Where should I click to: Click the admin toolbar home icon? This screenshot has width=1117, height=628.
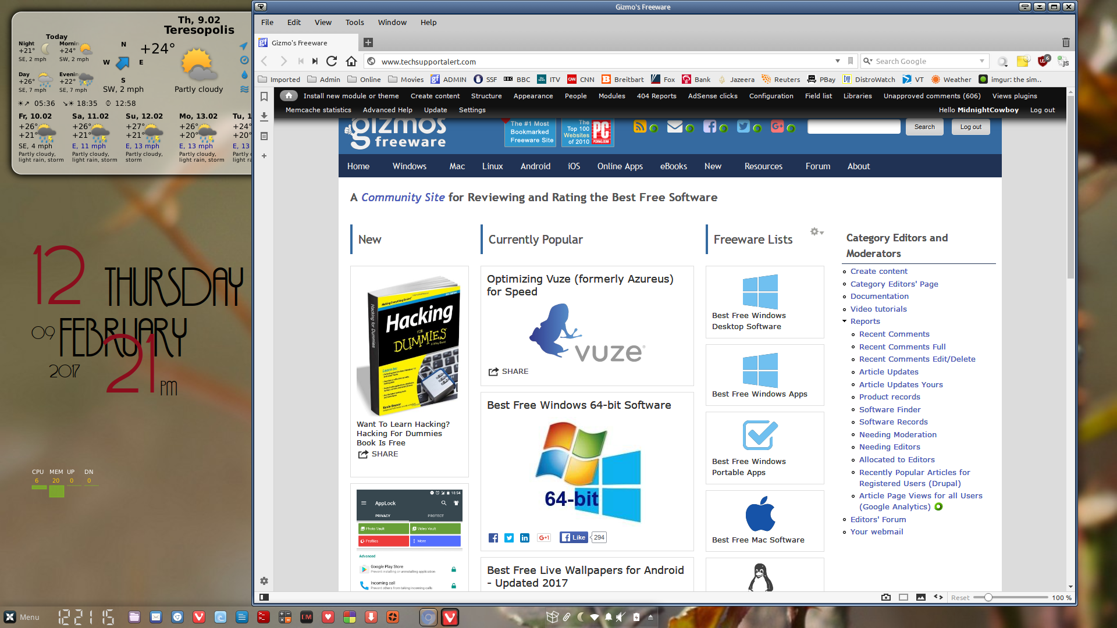click(x=289, y=96)
